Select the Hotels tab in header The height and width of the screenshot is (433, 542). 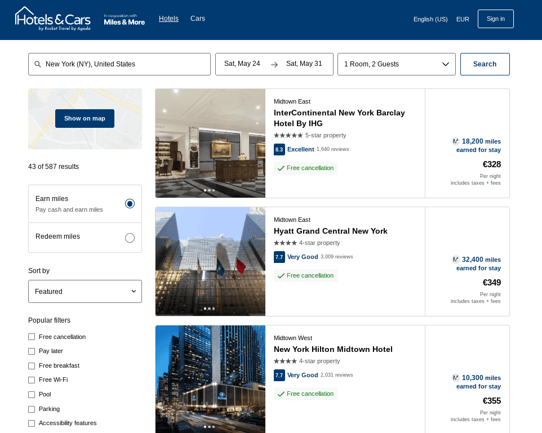[168, 19]
